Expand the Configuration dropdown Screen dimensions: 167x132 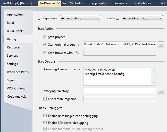pyautogui.click(x=80, y=18)
